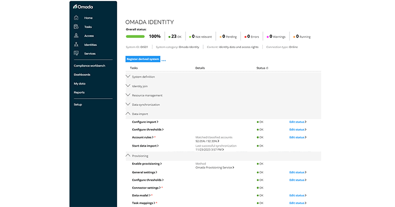This screenshot has width=395, height=207.
Task: Click the Status column header
Action: 261,68
